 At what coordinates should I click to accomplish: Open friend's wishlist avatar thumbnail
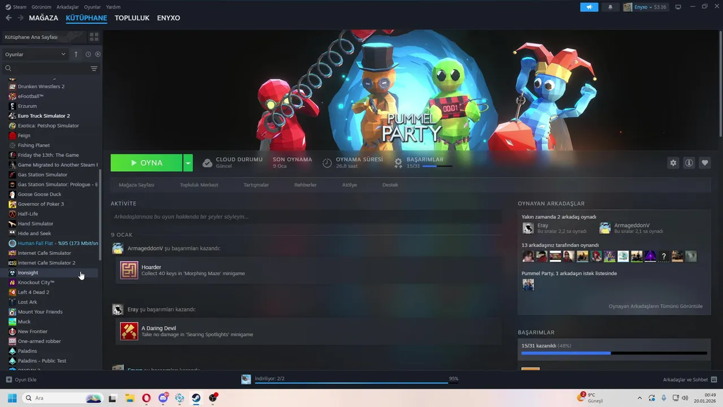click(x=528, y=285)
